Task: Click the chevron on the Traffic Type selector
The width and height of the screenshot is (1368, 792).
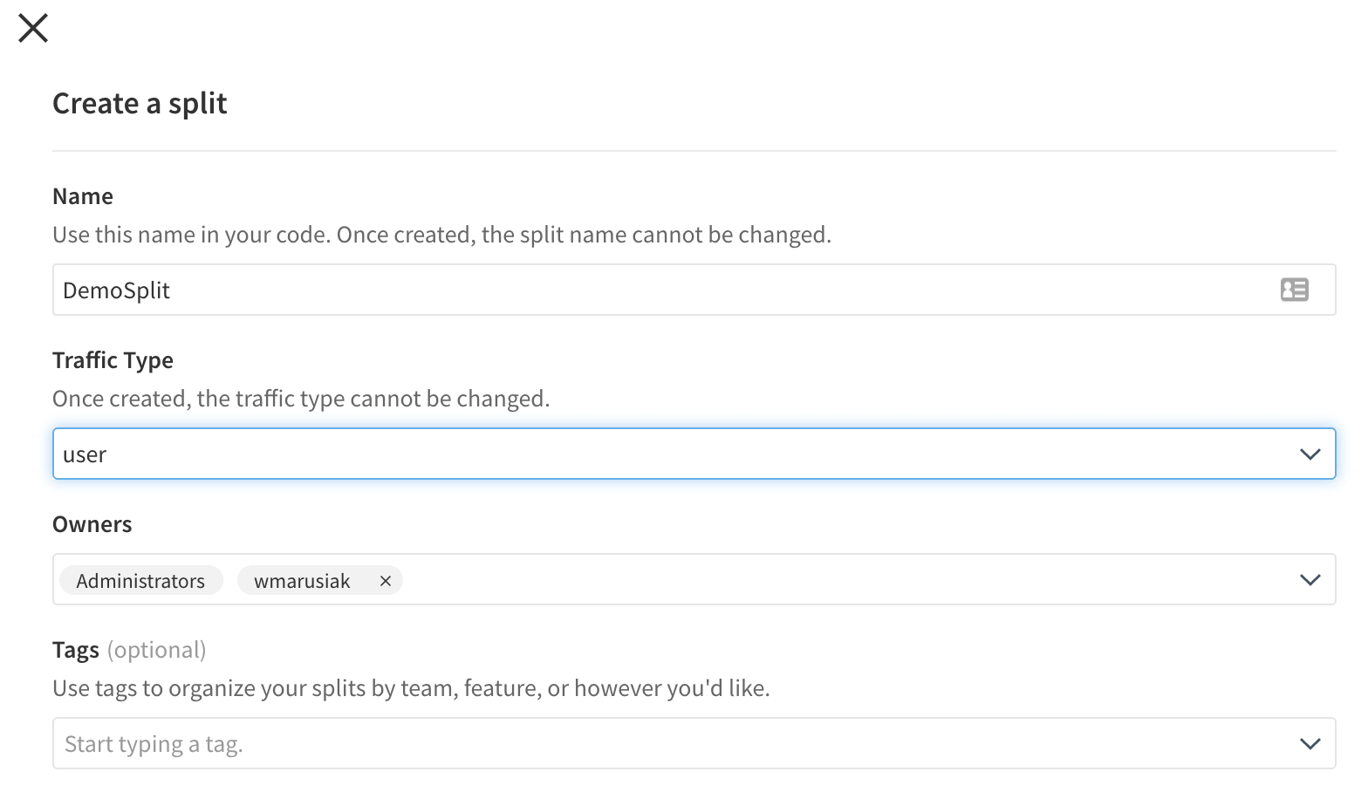Action: point(1309,454)
